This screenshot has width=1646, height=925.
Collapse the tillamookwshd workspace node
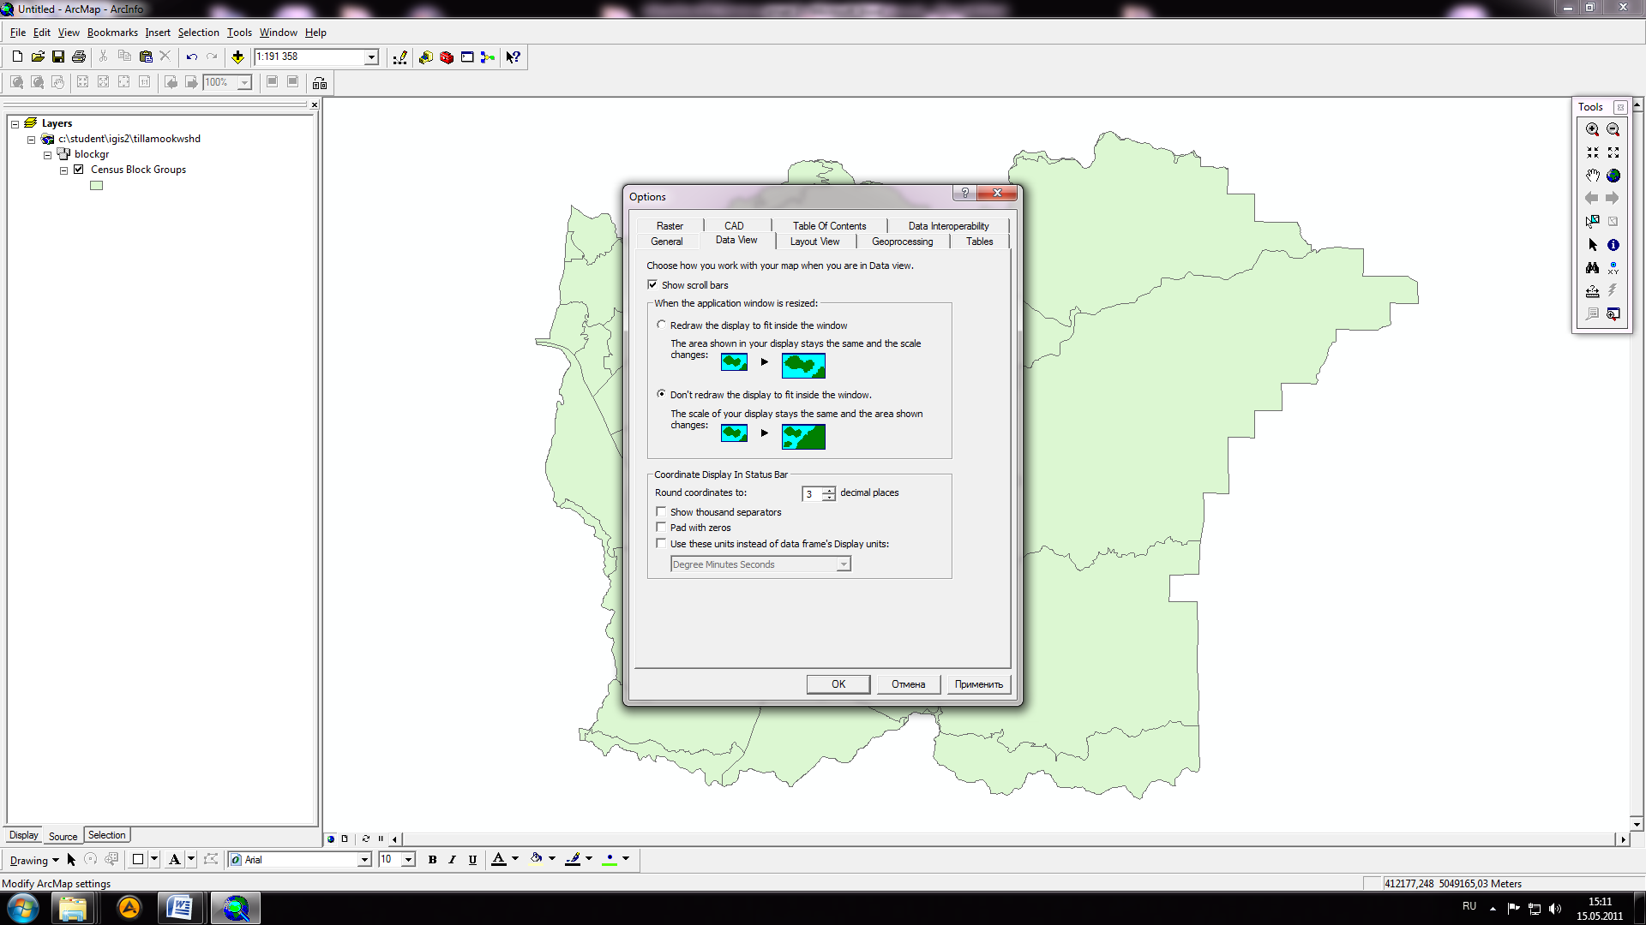point(31,140)
